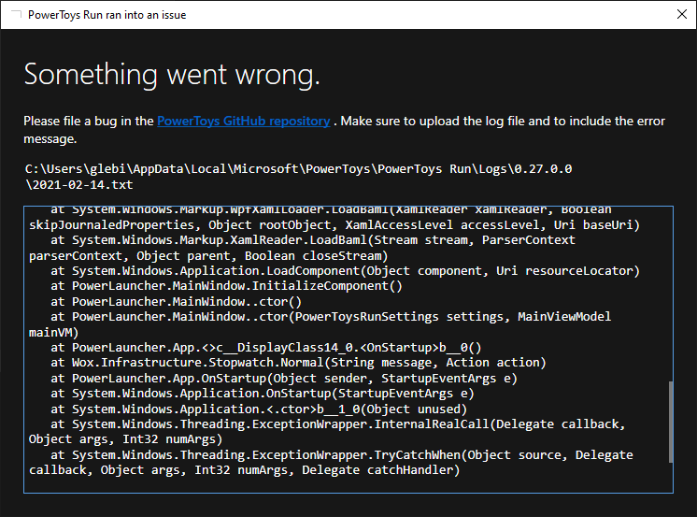
Task: Click the scrollbar track above the thumb
Action: [670, 294]
